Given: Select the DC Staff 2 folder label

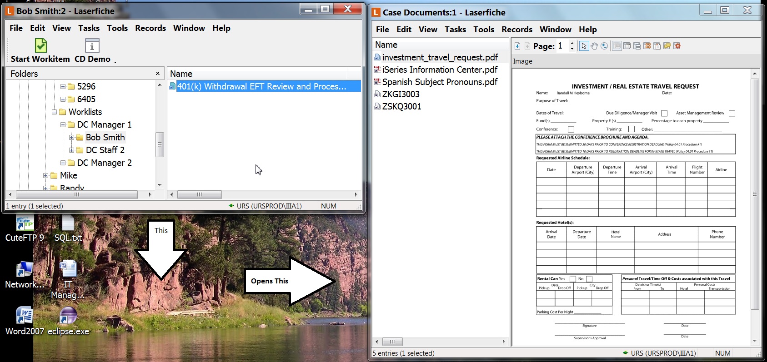Looking at the screenshot, I should tap(105, 150).
